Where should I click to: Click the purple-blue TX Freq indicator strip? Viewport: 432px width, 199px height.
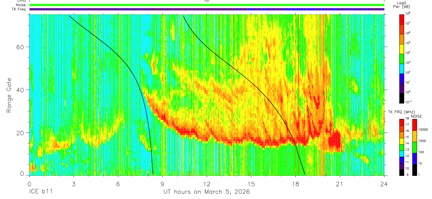point(207,9)
